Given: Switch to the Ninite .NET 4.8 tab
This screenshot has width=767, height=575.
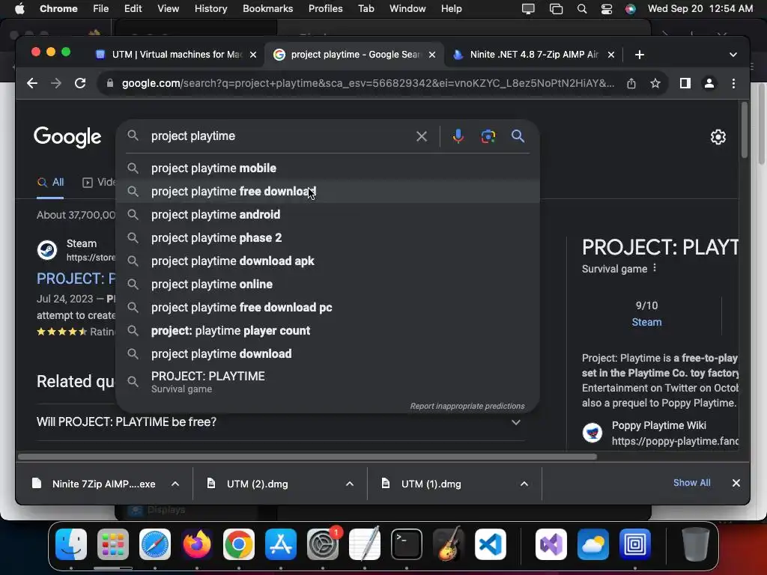Looking at the screenshot, I should 533,55.
